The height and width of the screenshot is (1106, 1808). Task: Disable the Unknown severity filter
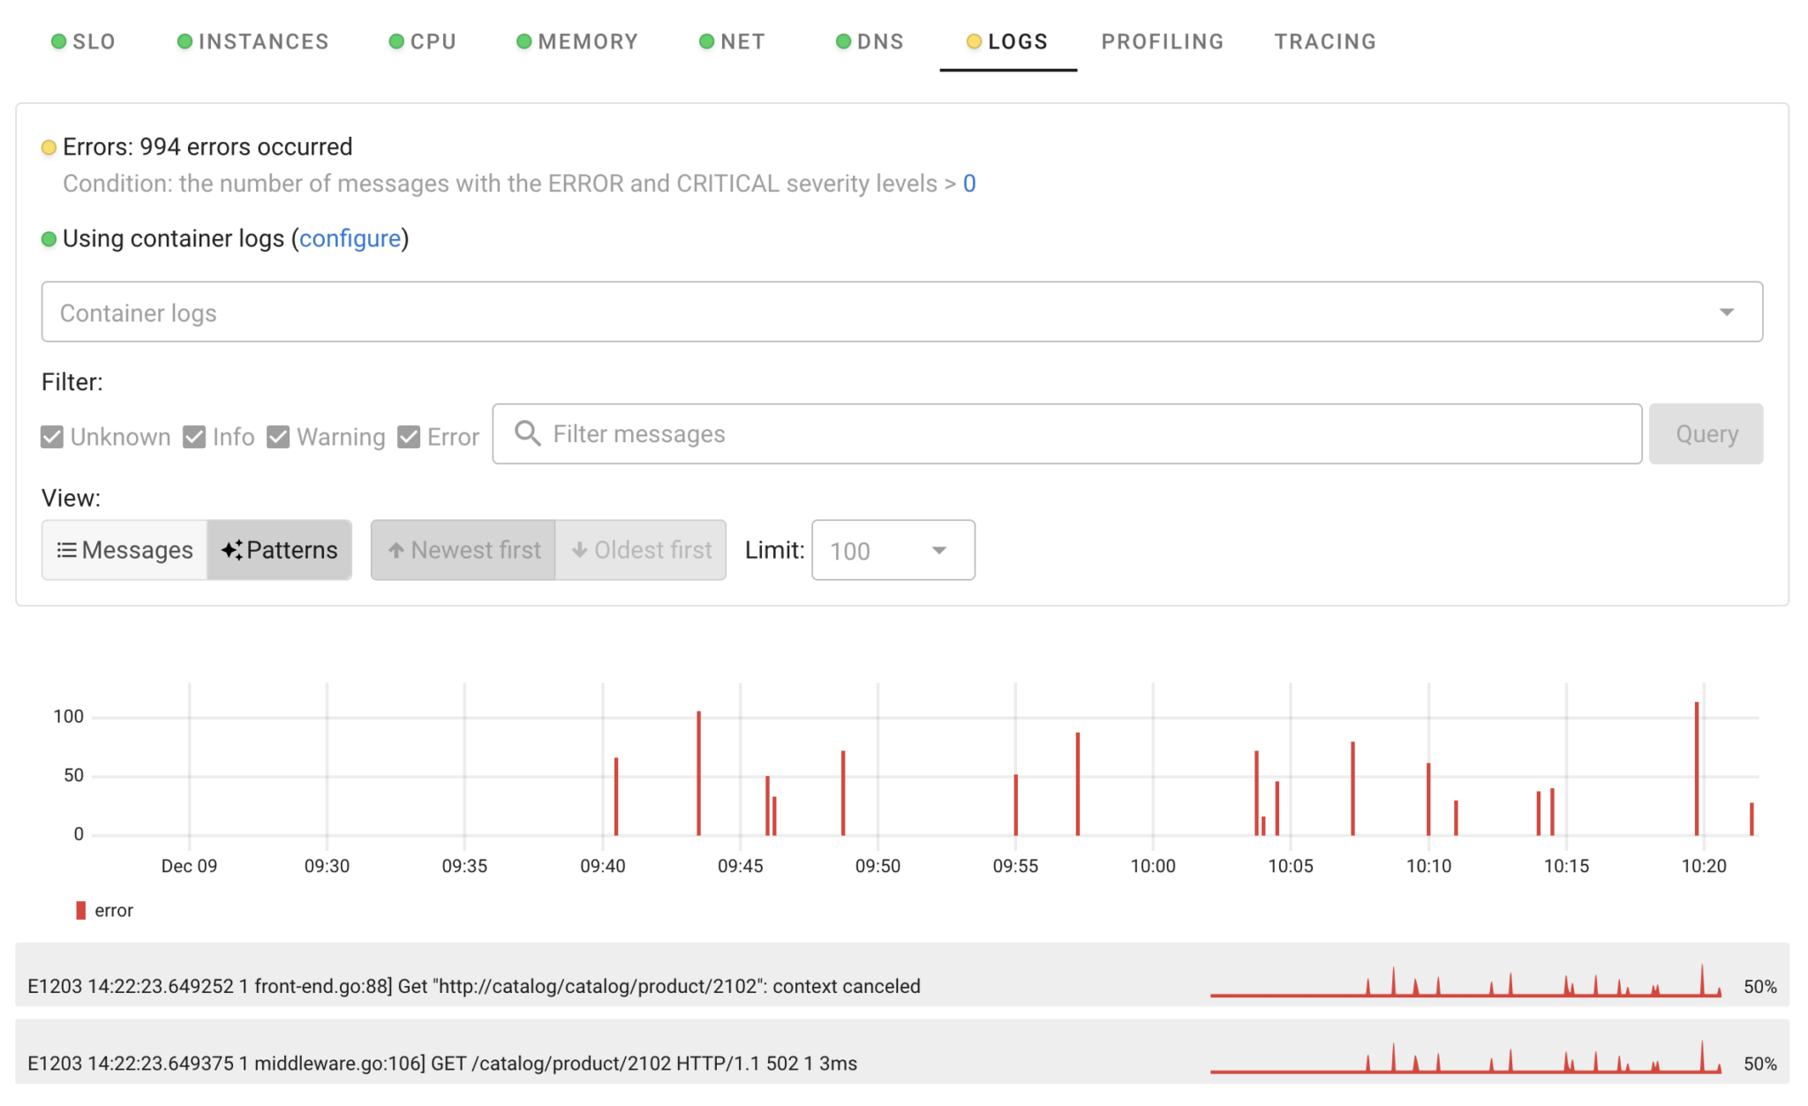(x=51, y=436)
